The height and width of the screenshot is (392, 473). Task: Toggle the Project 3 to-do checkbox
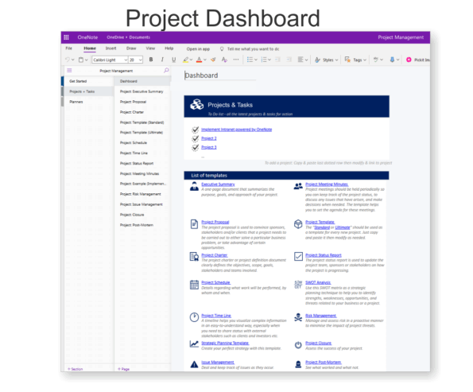coord(196,147)
